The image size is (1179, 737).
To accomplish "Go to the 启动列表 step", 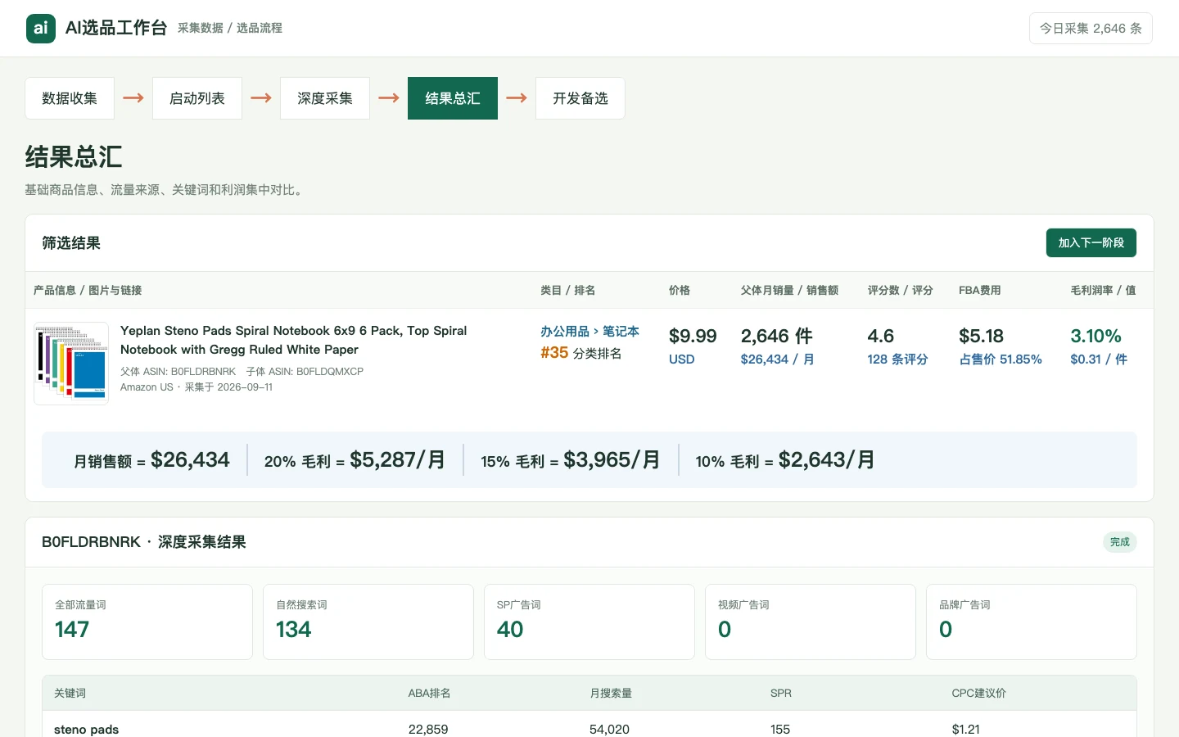I will coord(197,98).
